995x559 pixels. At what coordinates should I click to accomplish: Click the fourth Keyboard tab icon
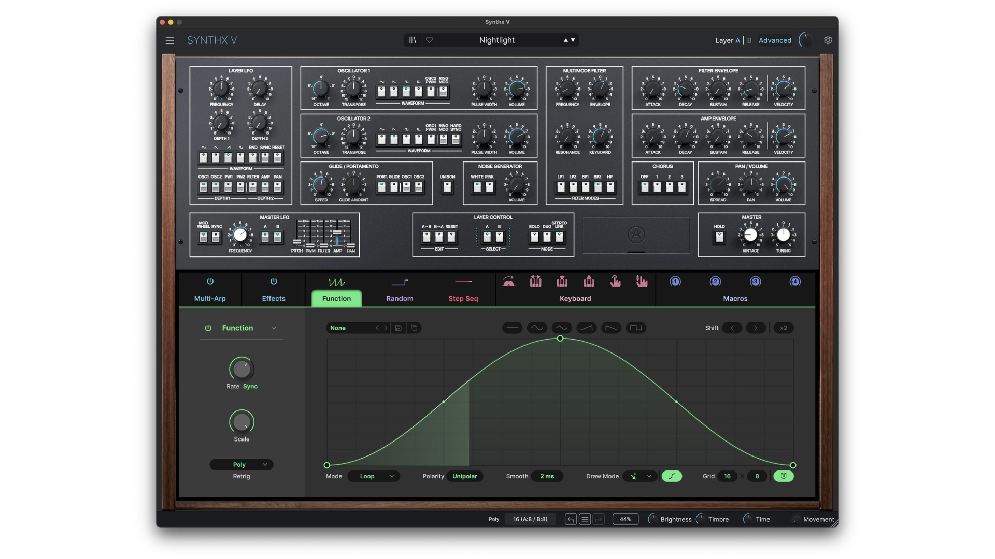589,282
